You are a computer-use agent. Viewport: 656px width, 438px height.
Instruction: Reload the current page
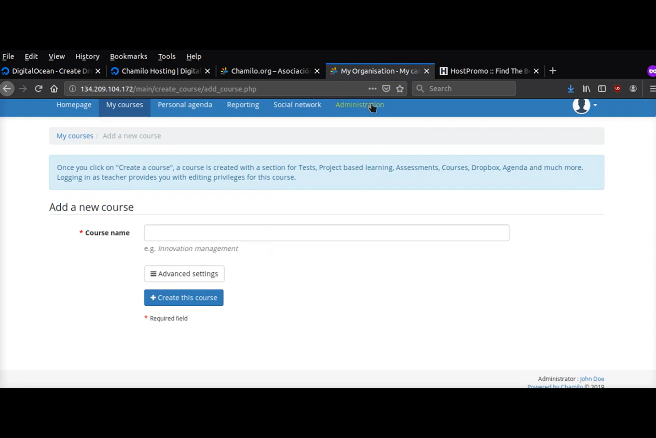point(39,88)
